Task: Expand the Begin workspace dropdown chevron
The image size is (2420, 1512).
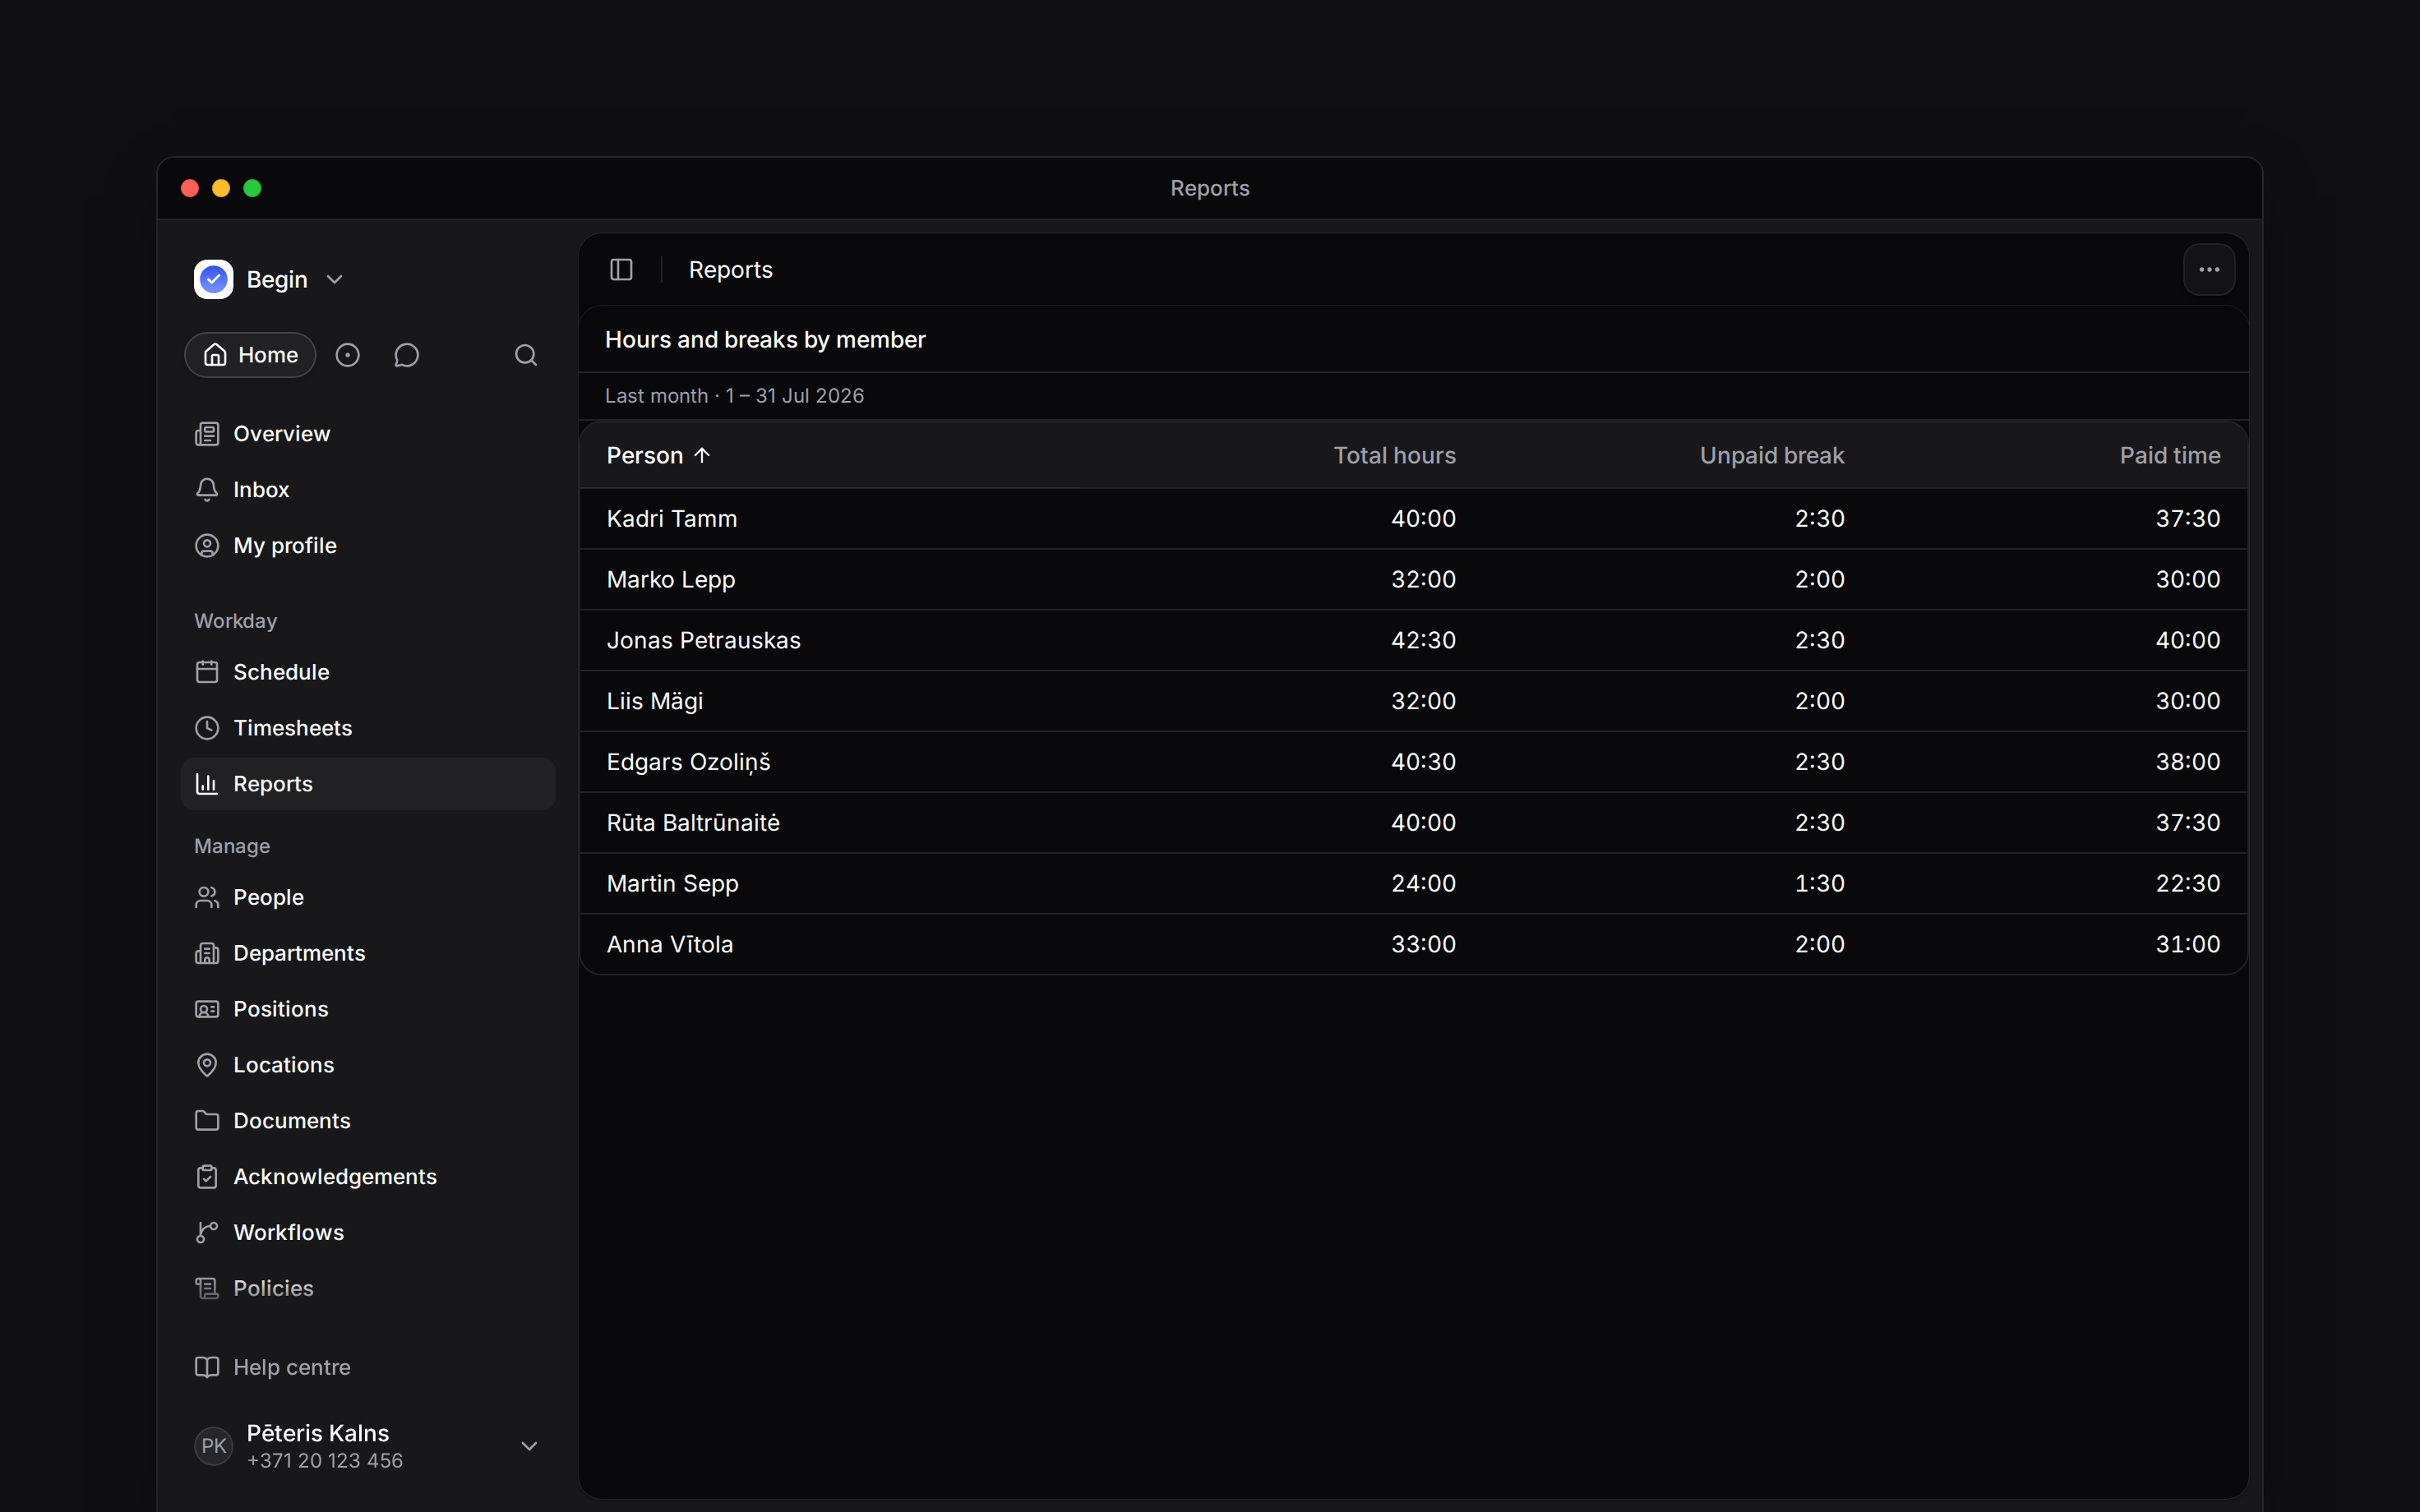Action: tap(335, 280)
